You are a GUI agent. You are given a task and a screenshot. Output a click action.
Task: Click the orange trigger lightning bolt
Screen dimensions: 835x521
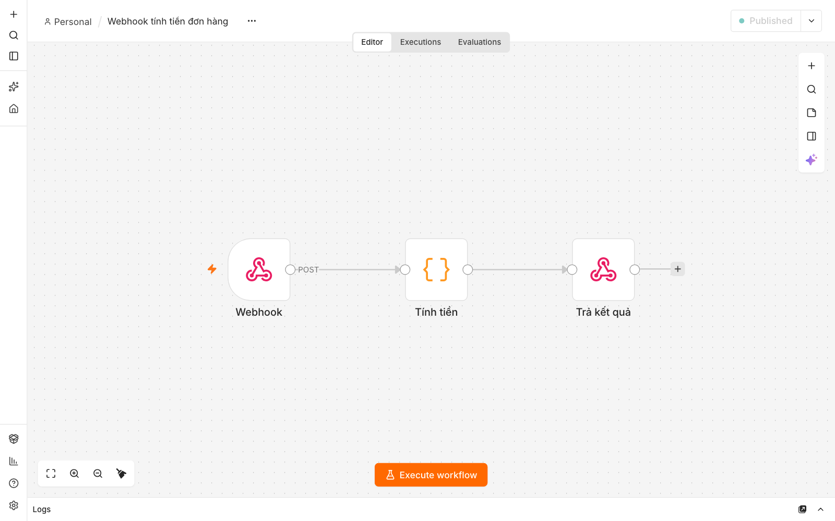click(212, 269)
